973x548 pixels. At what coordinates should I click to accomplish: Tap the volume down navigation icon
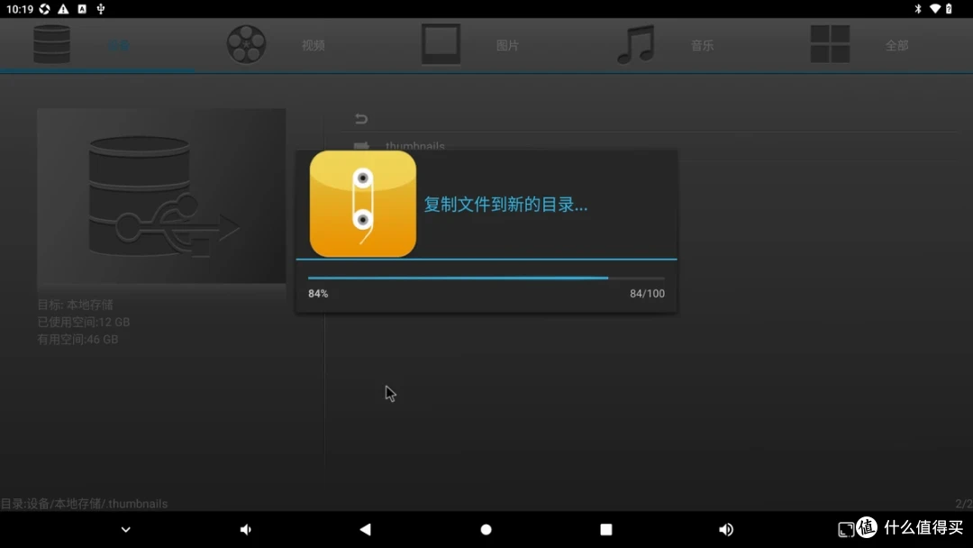[x=246, y=529]
